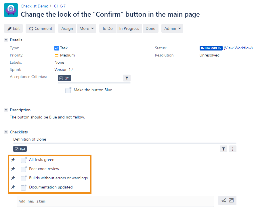The width and height of the screenshot is (256, 210).
Task: Collapse the Checklists section
Action: (x=6, y=132)
